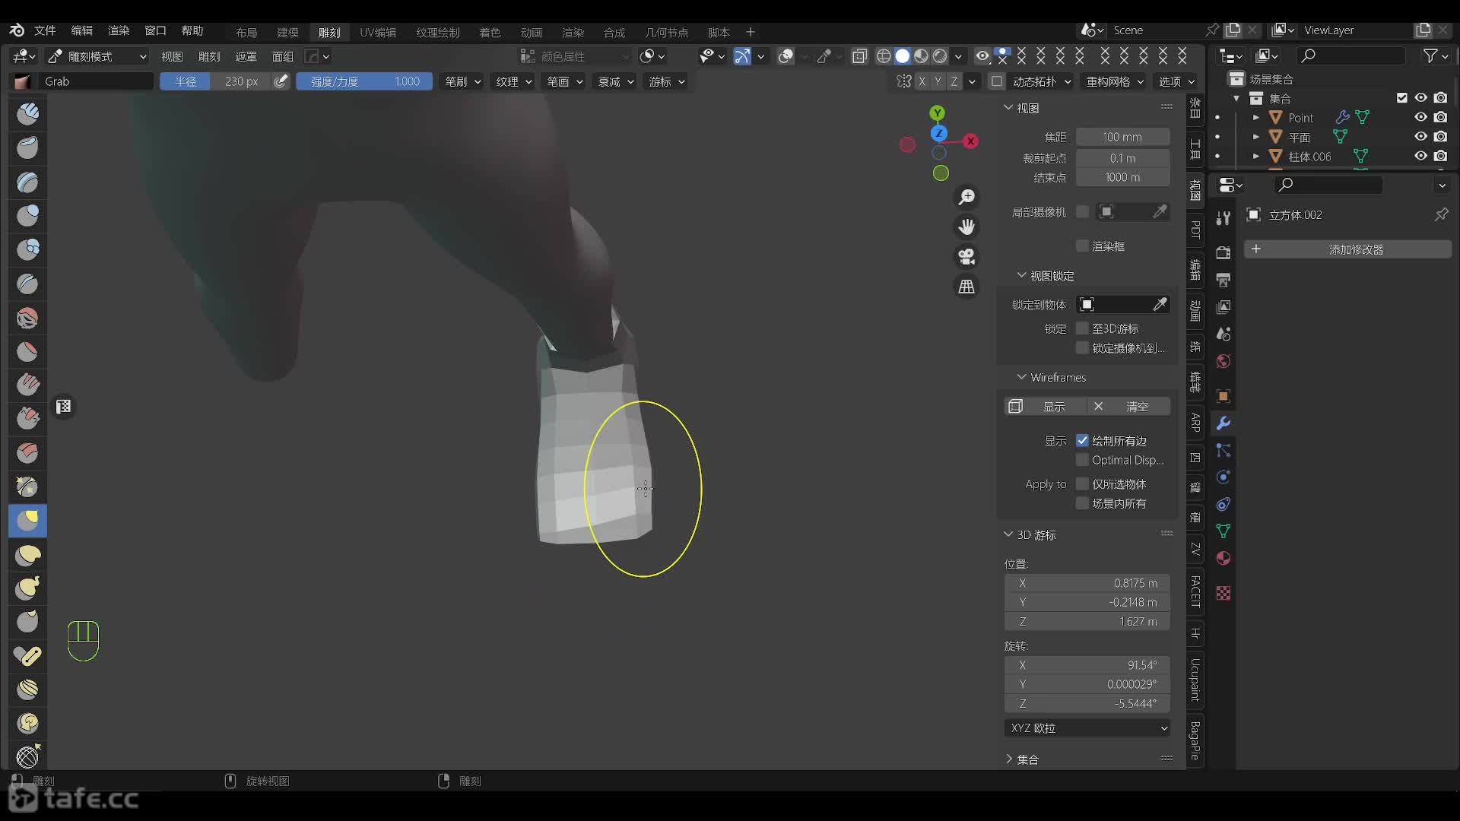Open the 重构网格 remesh dropdown
The image size is (1460, 821).
coord(1114,81)
